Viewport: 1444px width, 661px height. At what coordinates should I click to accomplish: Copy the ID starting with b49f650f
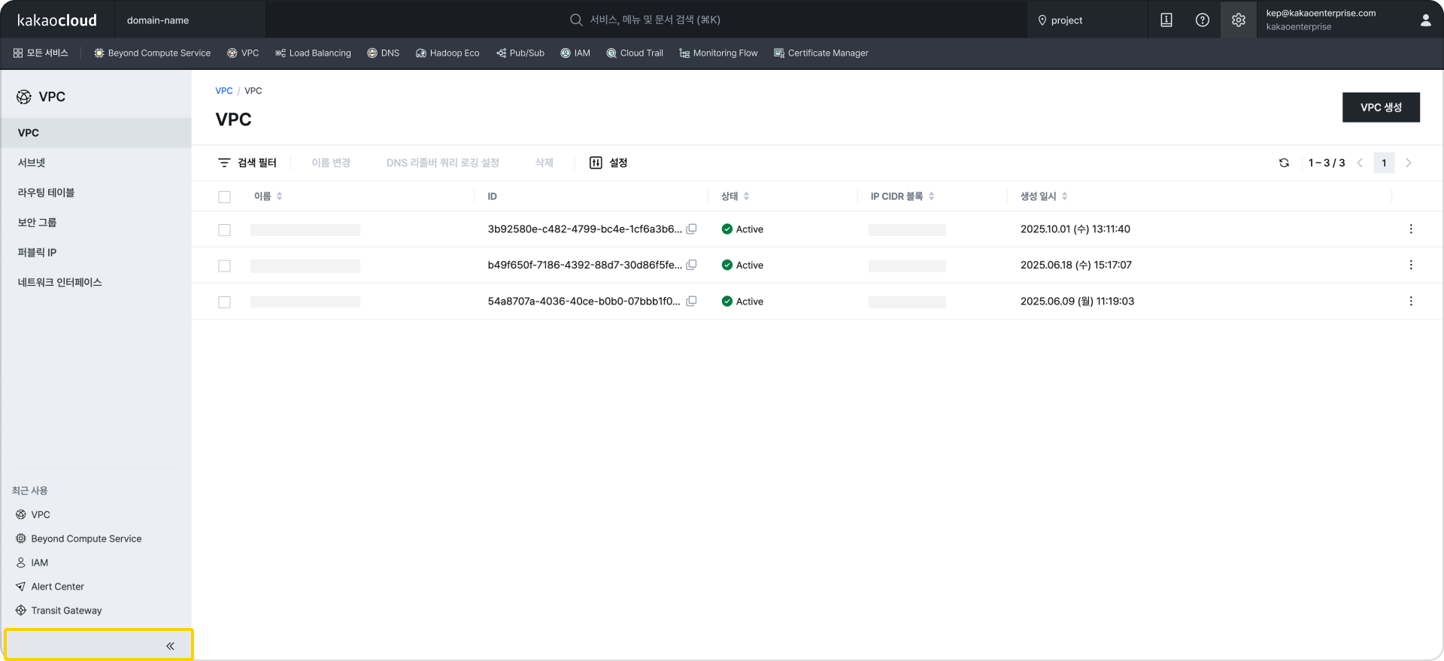(x=691, y=265)
